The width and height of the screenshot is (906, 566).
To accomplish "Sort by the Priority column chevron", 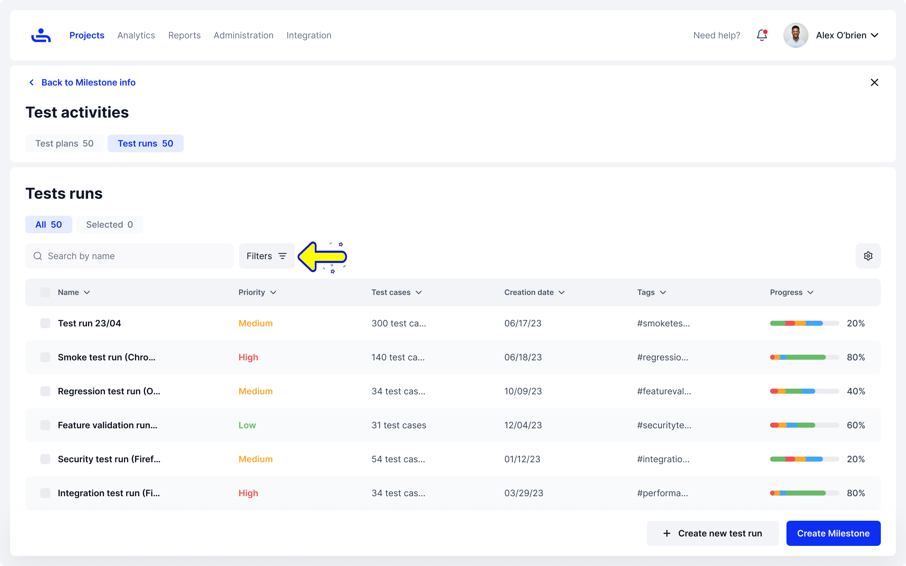I will (x=273, y=292).
